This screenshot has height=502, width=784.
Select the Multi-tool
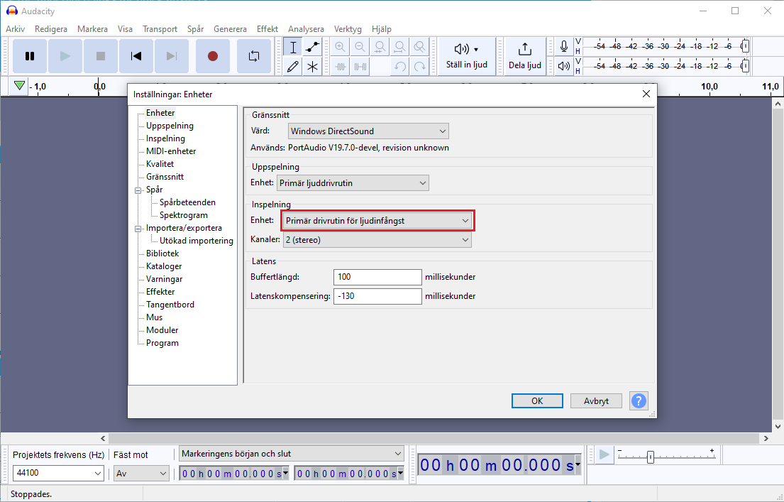click(x=313, y=65)
